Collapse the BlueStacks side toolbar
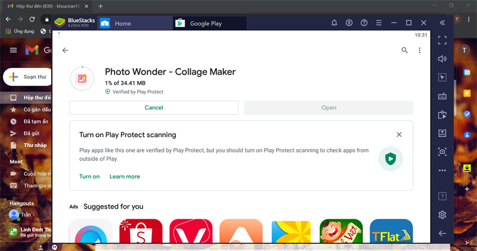Image resolution: width=477 pixels, height=251 pixels. 442,23
